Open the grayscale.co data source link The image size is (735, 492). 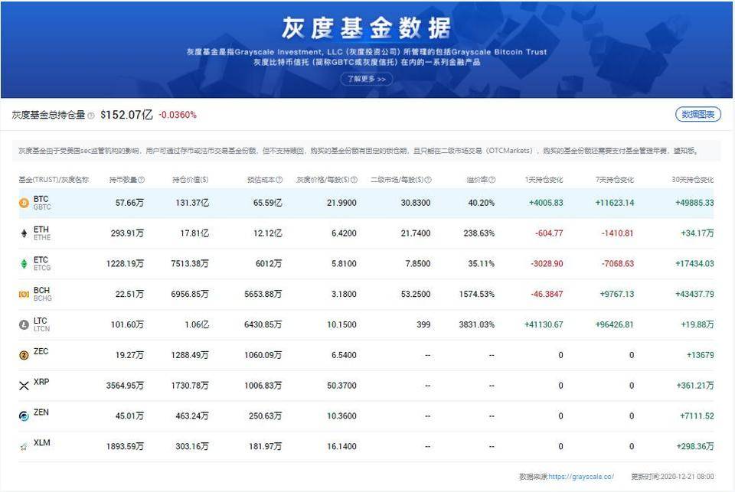click(x=580, y=476)
